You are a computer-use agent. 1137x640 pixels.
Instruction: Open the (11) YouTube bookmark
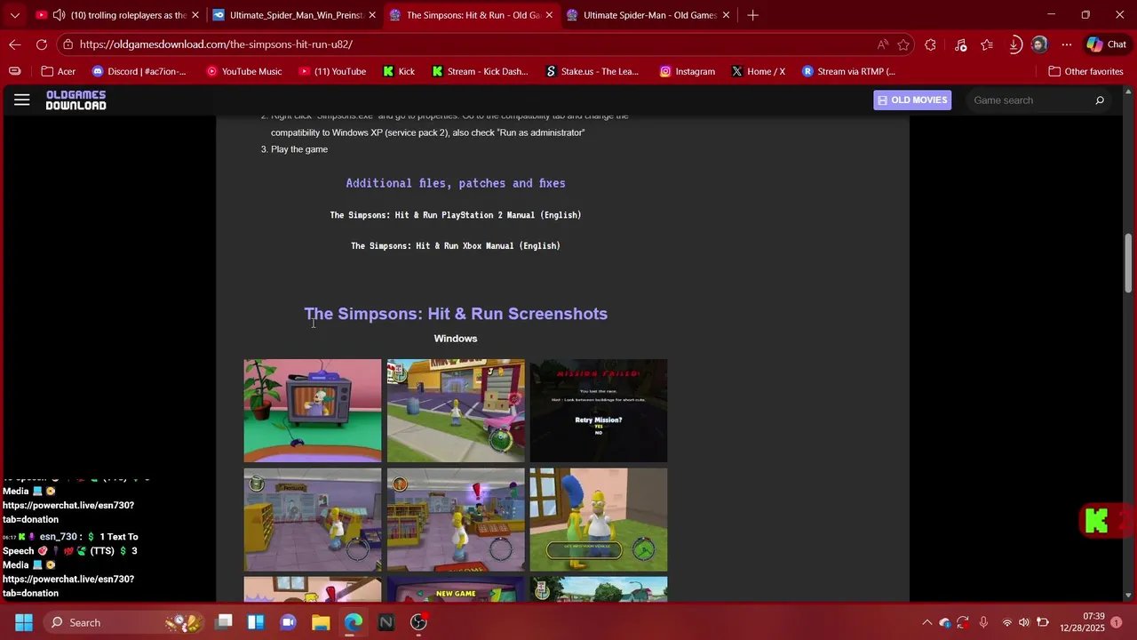click(332, 71)
